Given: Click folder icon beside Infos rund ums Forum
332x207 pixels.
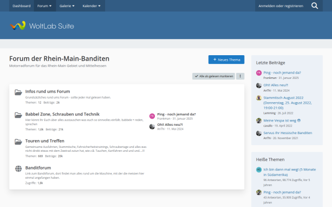Looking at the screenshot, I should click(x=18, y=92).
